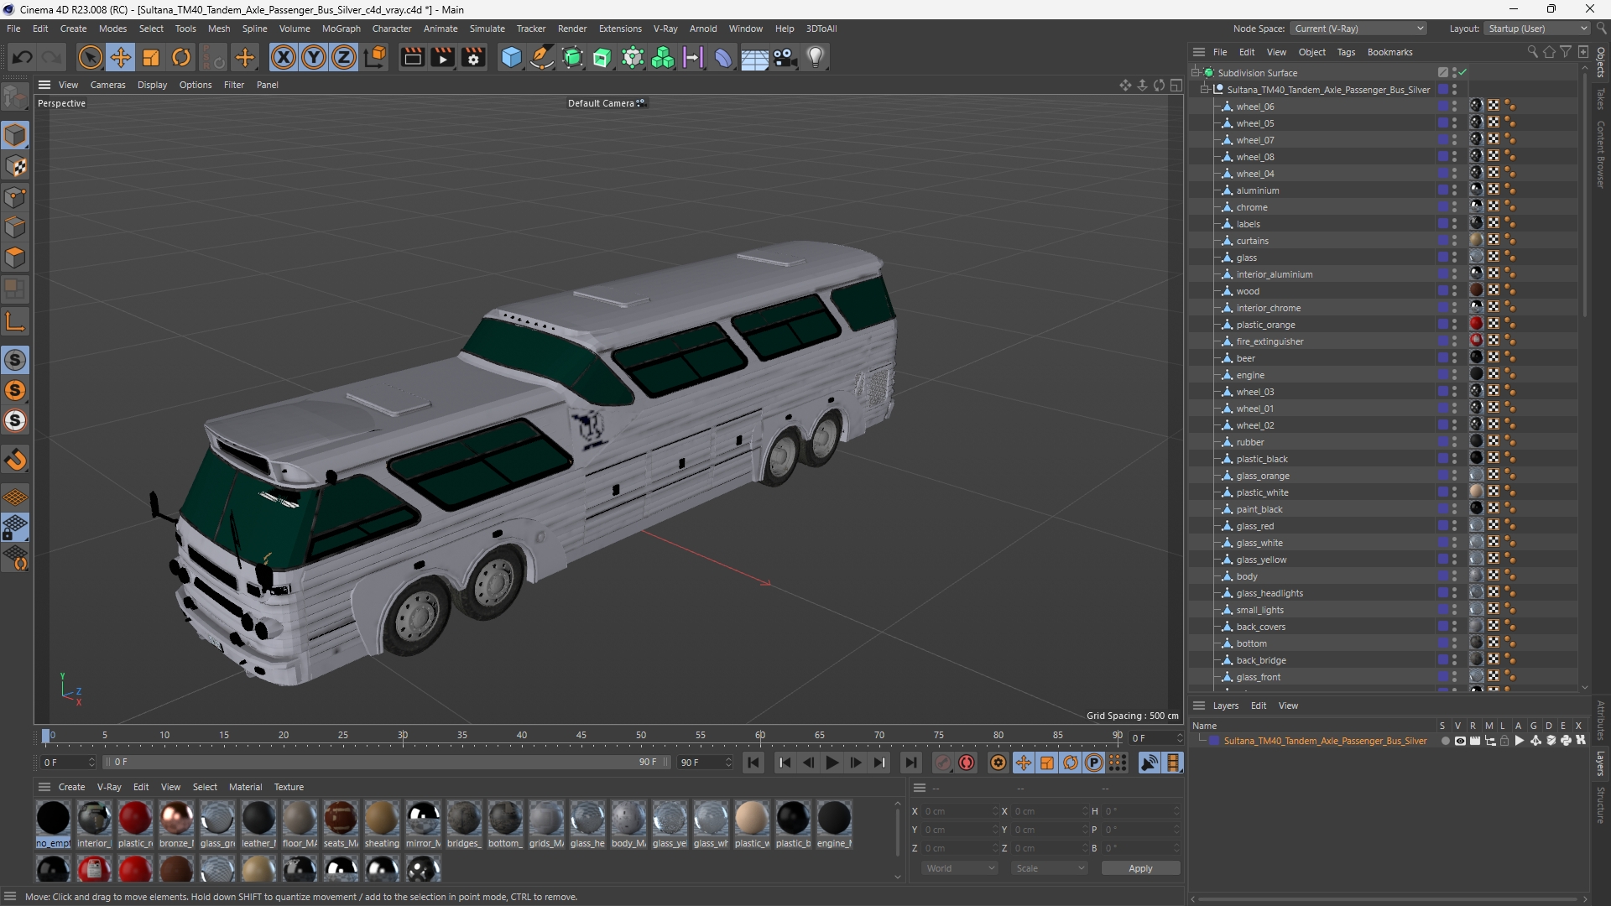
Task: Add a Floor scene object icon
Action: [754, 57]
